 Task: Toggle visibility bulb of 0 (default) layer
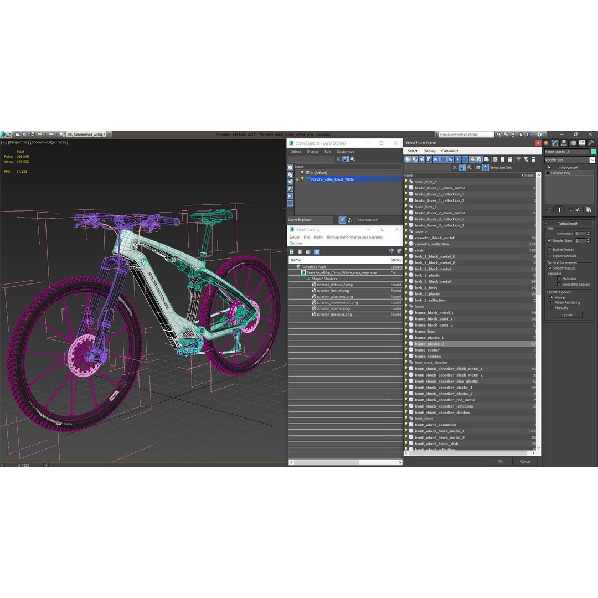click(x=302, y=173)
